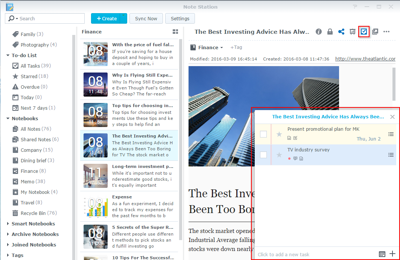The image size is (400, 260).
Task: Open the Finance notebook in sidebar
Action: pos(29,171)
